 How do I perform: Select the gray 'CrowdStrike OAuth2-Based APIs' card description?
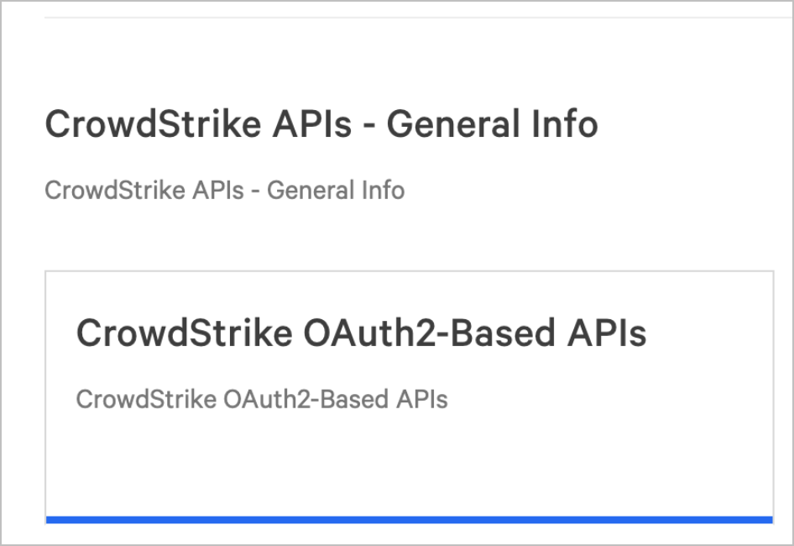262,400
